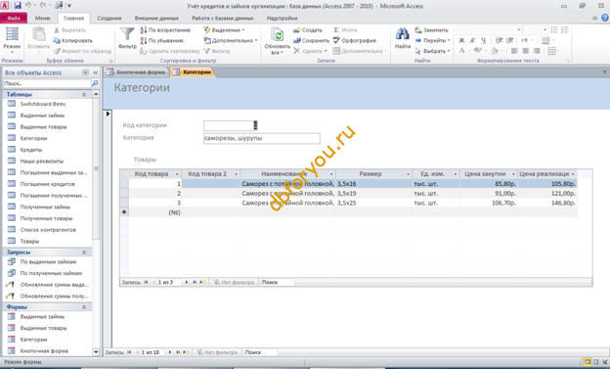Open Выделение filter dropdown

tap(224, 30)
